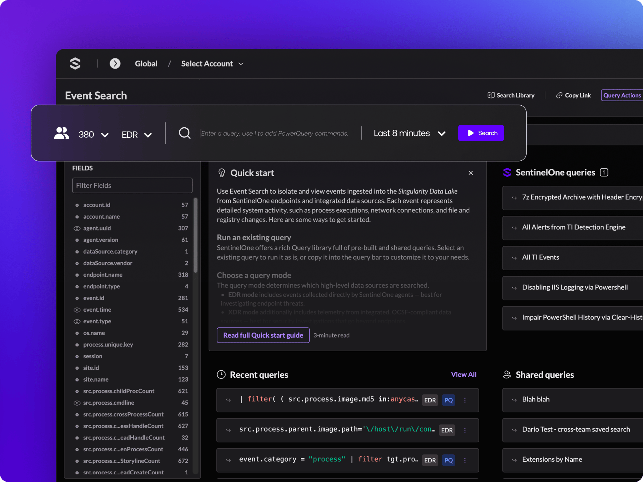643x482 pixels.
Task: Click arrow icon on parent image path query
Action: 229,430
